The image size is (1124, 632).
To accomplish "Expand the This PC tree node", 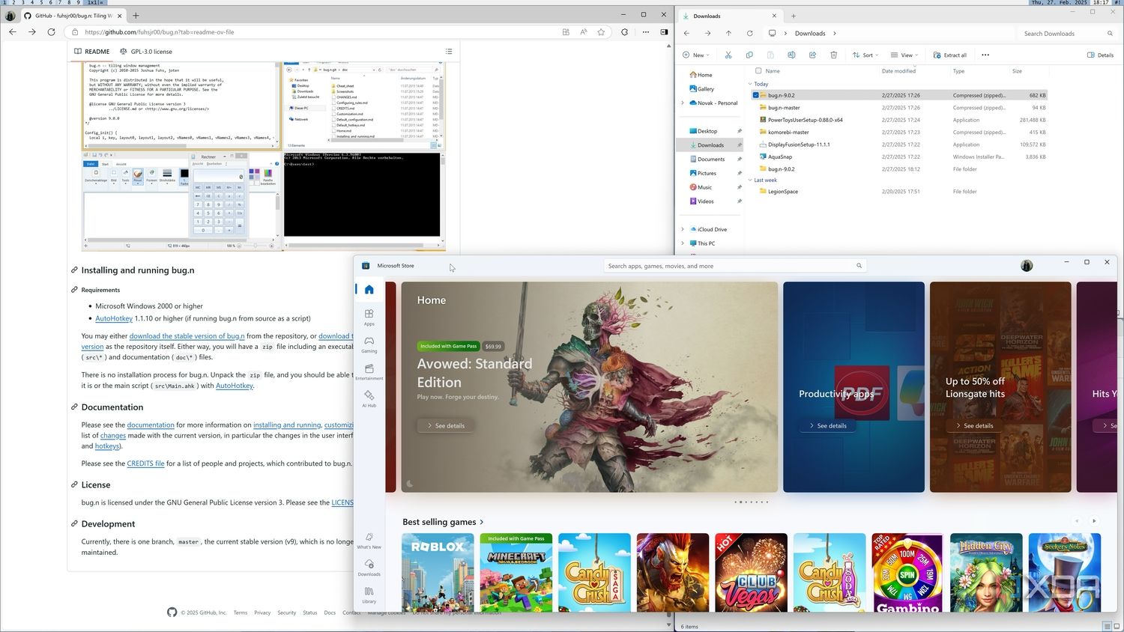I will pyautogui.click(x=683, y=243).
